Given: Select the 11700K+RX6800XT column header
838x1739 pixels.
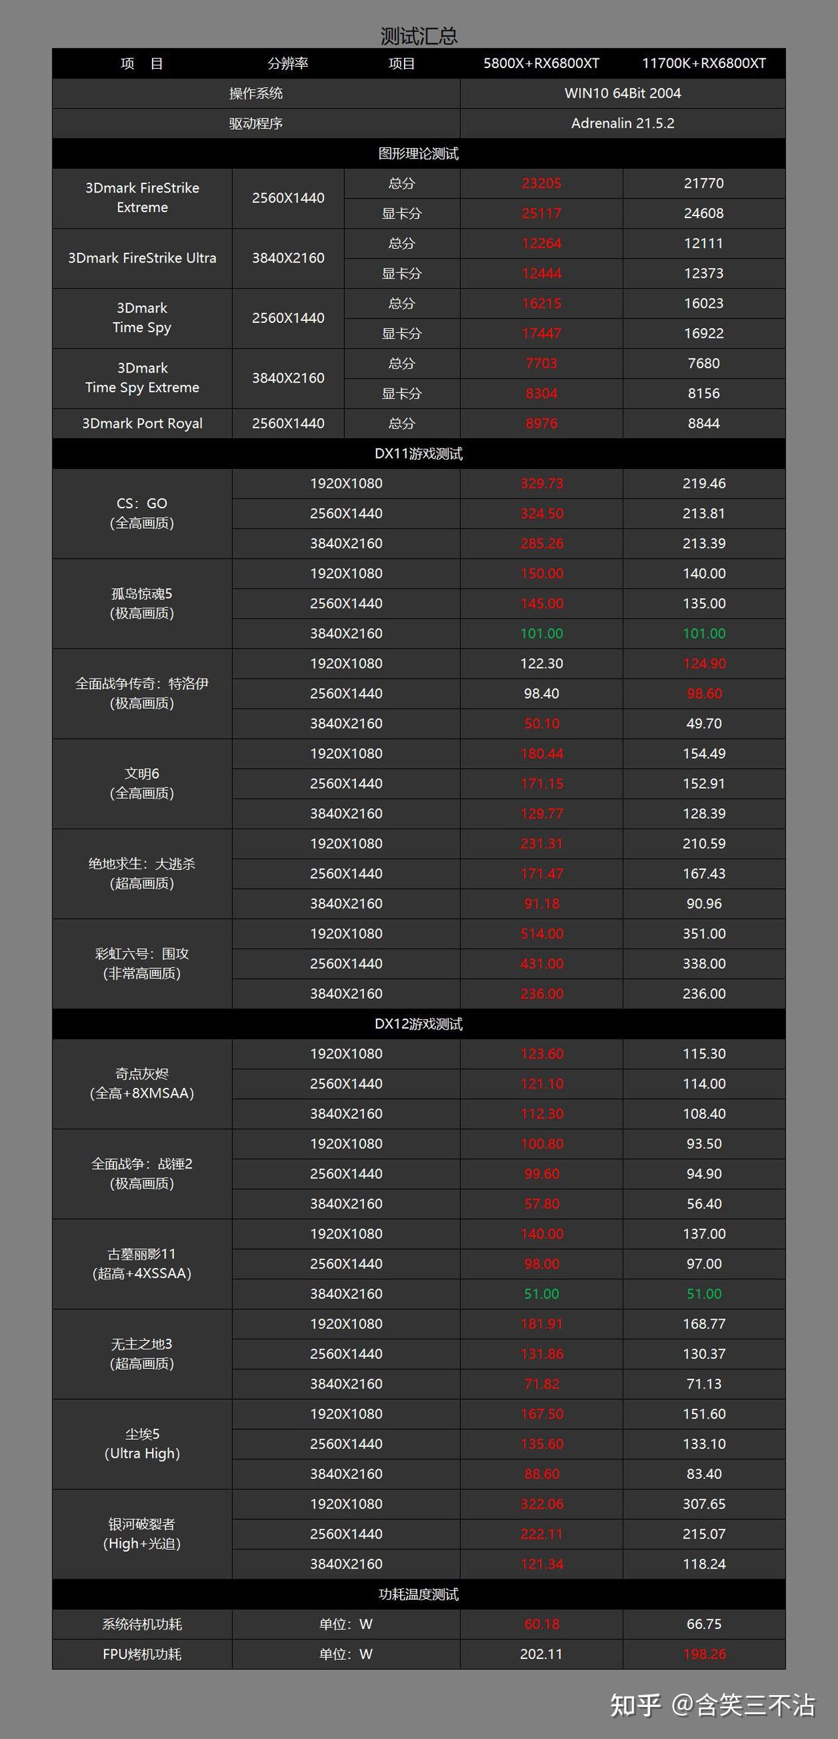Looking at the screenshot, I should point(704,64).
